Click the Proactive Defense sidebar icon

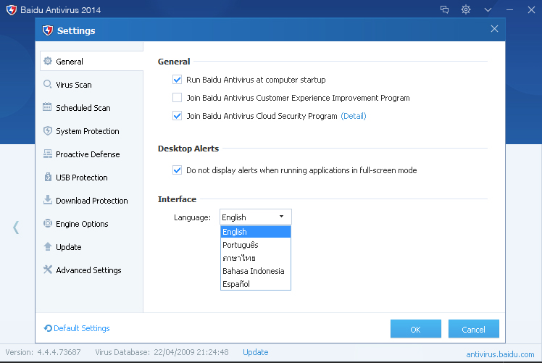coord(48,154)
